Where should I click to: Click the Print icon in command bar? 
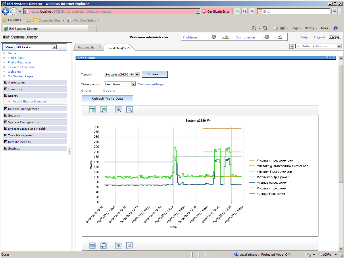[282, 28]
